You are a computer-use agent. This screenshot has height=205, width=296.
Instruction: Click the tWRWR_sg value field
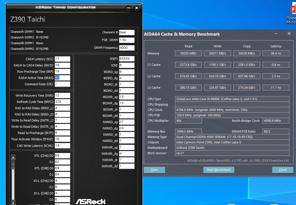(127, 147)
